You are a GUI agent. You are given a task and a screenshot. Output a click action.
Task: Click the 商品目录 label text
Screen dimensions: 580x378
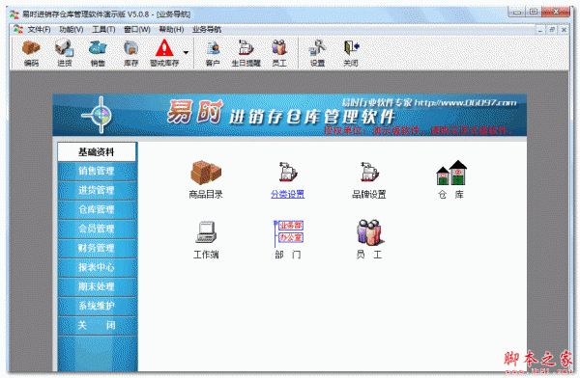[206, 194]
